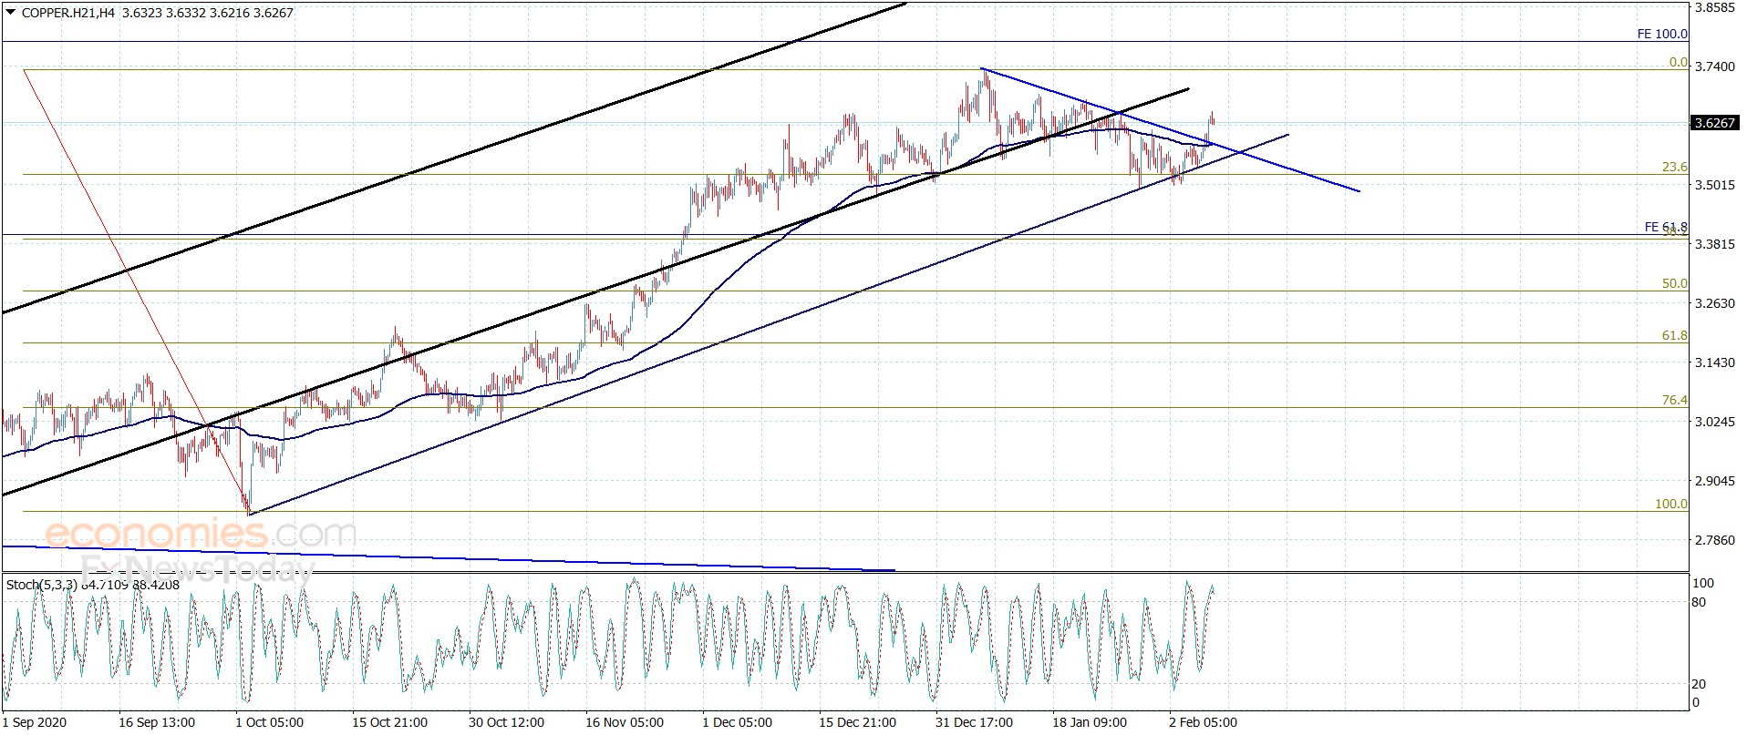Screen dimensions: 1747x735
Task: Select the red descending trendline from September high
Action: 136,291
